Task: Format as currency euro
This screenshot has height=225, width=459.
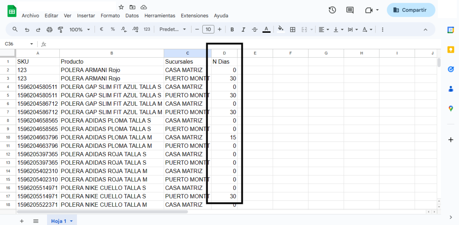Action: 102,29
